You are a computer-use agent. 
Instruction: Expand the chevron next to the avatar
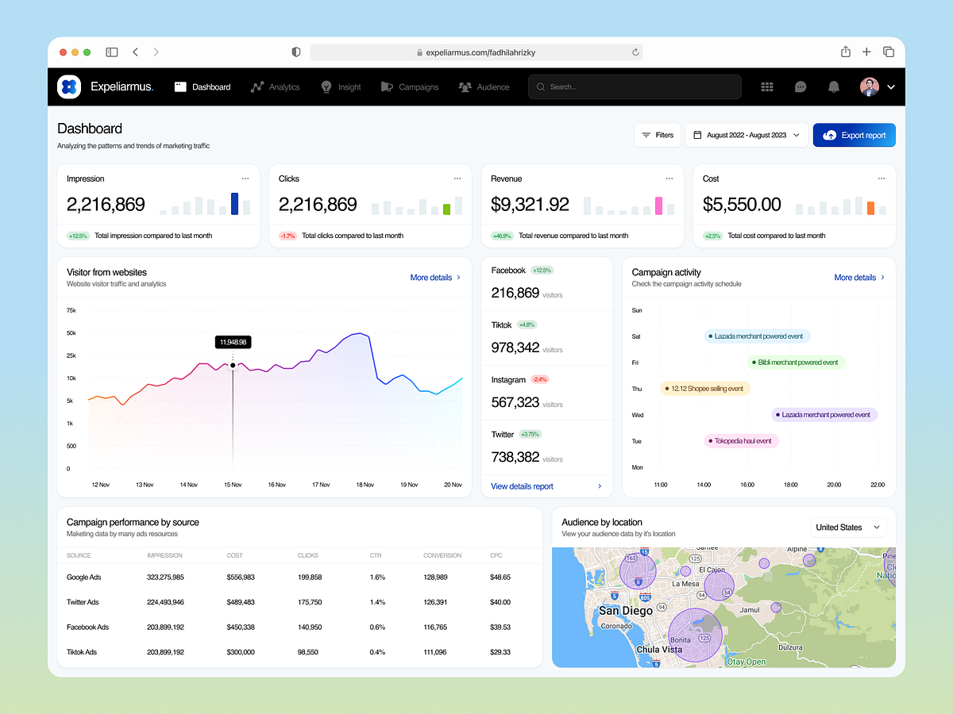(x=890, y=87)
